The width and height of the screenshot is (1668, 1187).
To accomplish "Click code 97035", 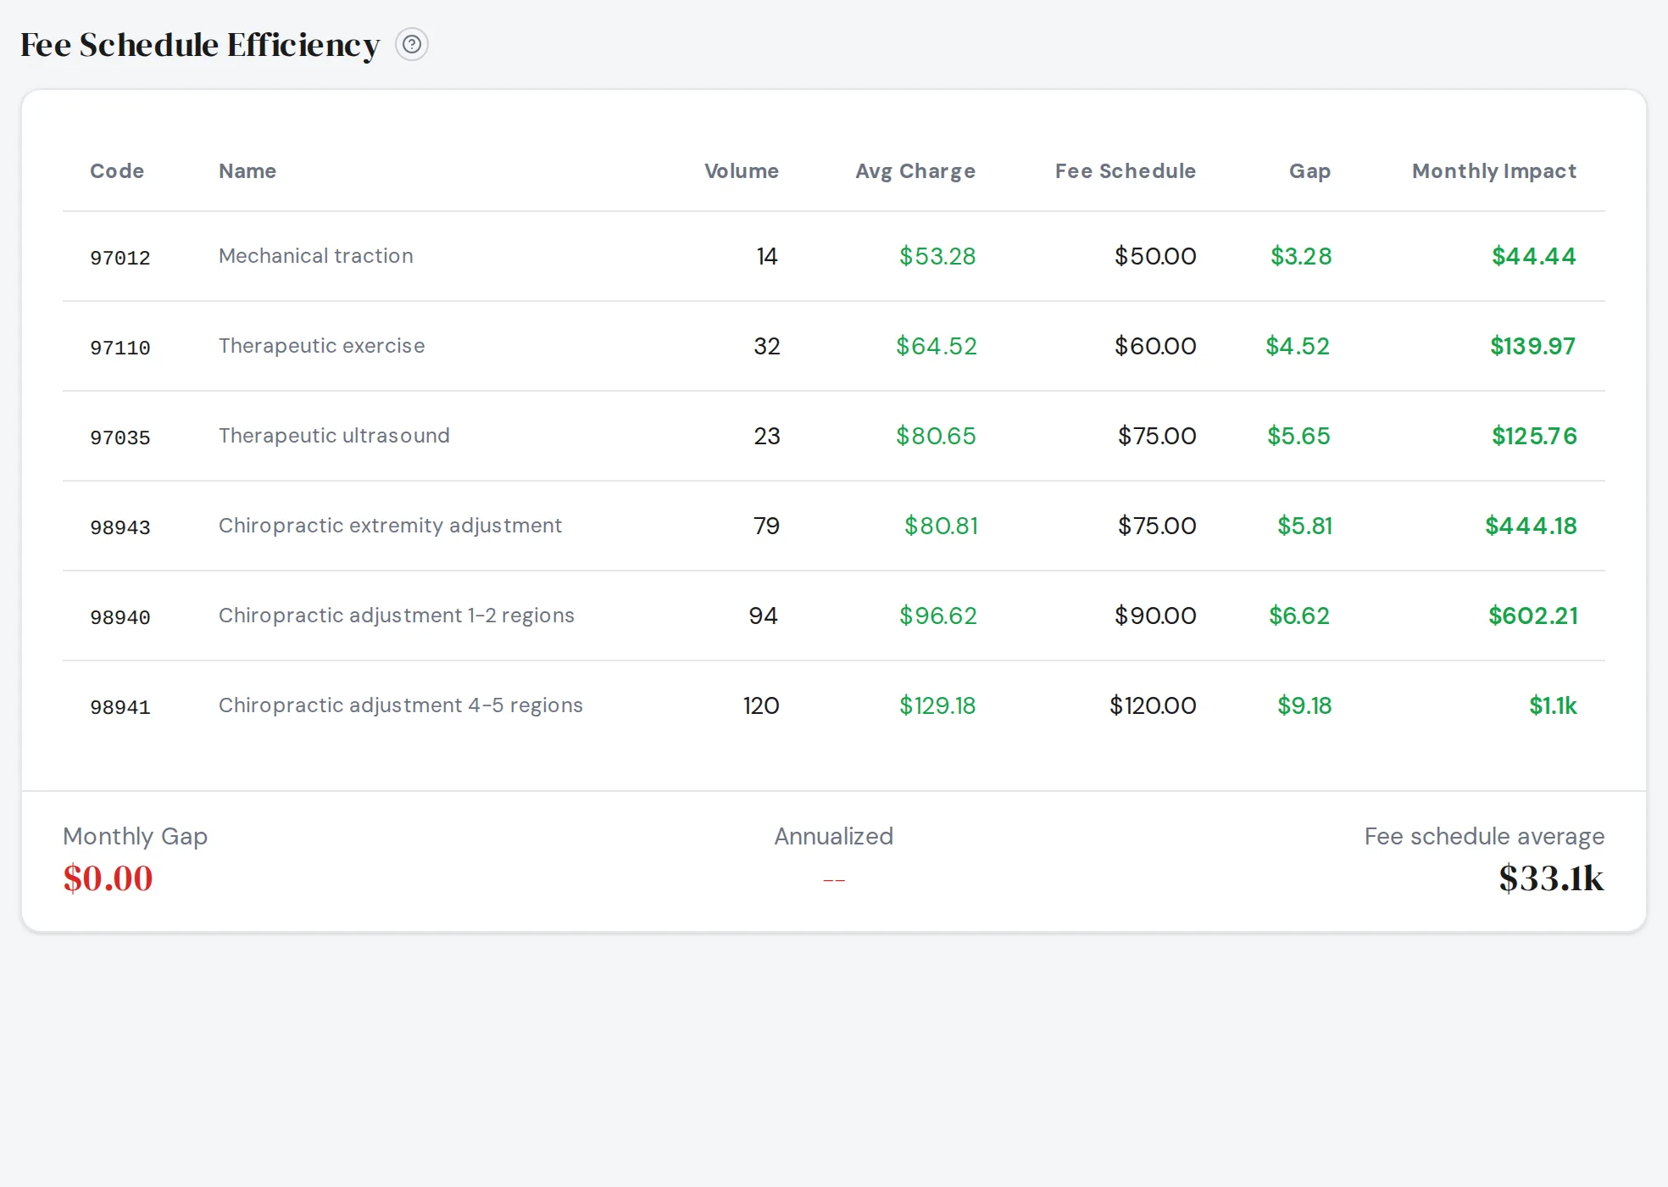I will [120, 437].
